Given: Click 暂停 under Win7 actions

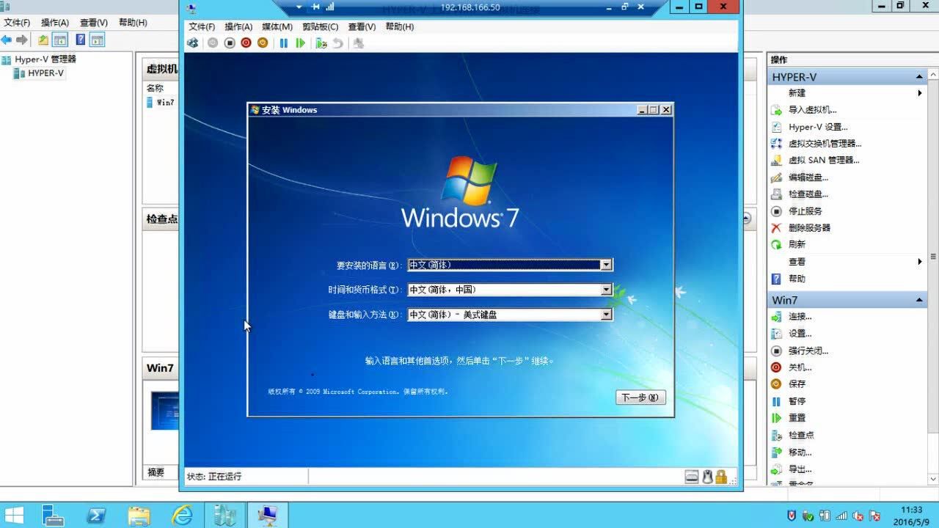Looking at the screenshot, I should 797,401.
